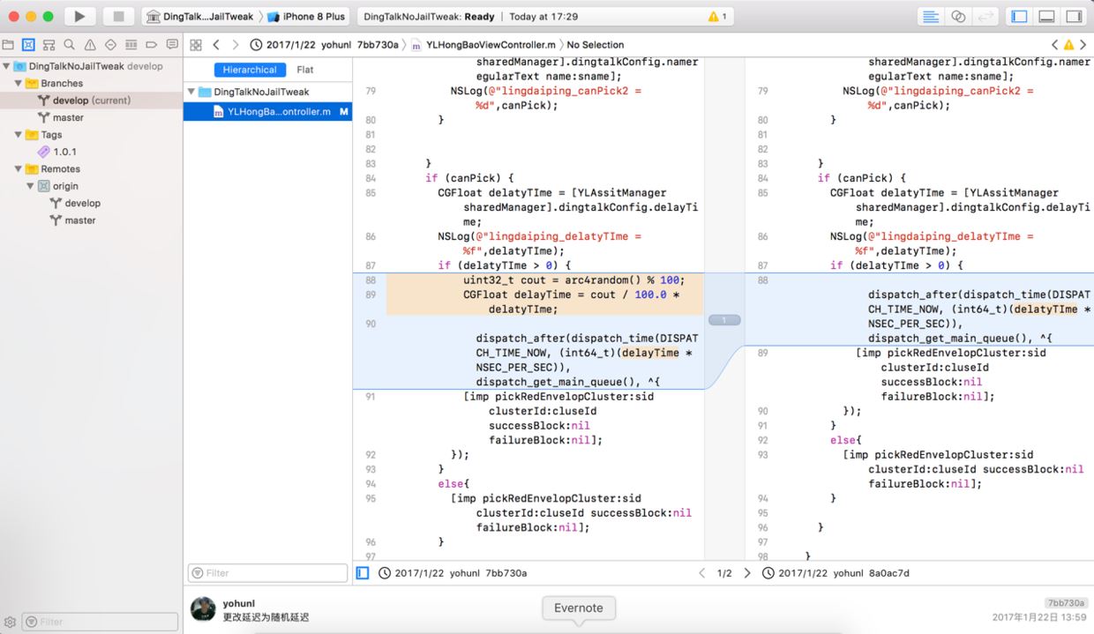Image resolution: width=1094 pixels, height=634 pixels.
Task: Open the Breakpoint navigator icon
Action: click(x=151, y=44)
